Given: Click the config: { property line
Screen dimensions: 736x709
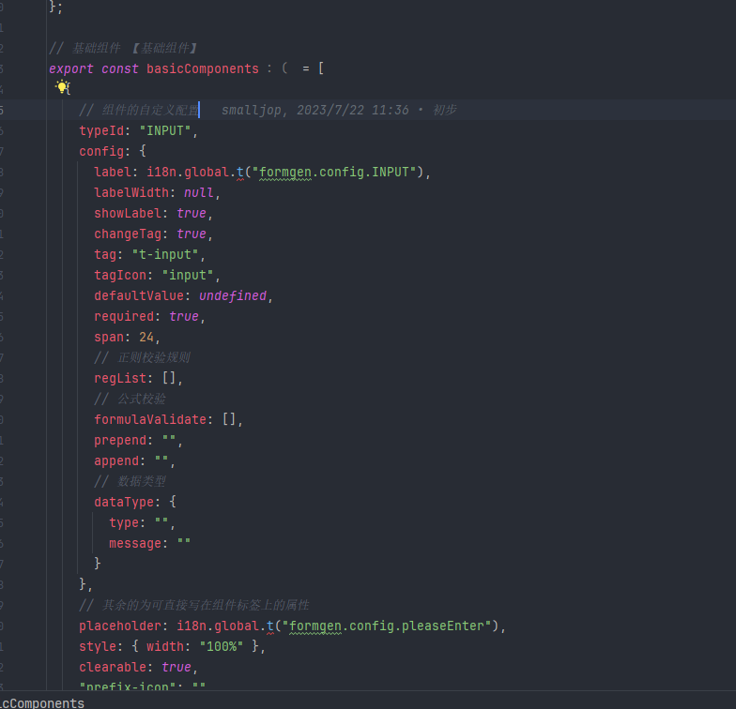Looking at the screenshot, I should [113, 151].
